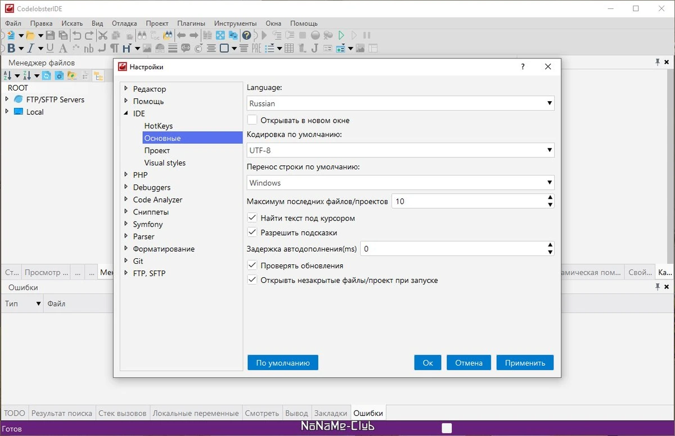Toggle Открывть незакрытые файлы/проект при запуске
This screenshot has height=436, width=675.
(252, 280)
